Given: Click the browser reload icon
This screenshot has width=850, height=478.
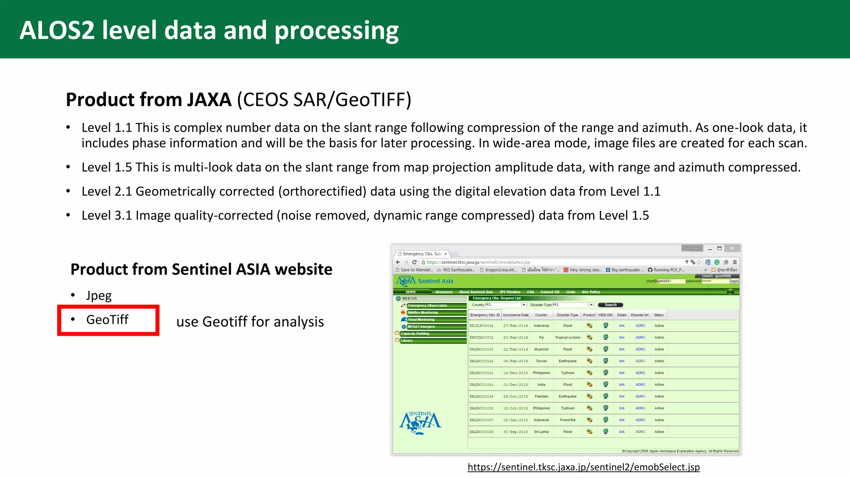Looking at the screenshot, I should 414,262.
